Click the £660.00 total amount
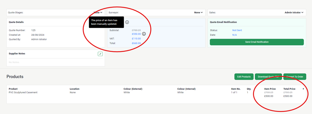The image size is (312, 114). [x=136, y=43]
